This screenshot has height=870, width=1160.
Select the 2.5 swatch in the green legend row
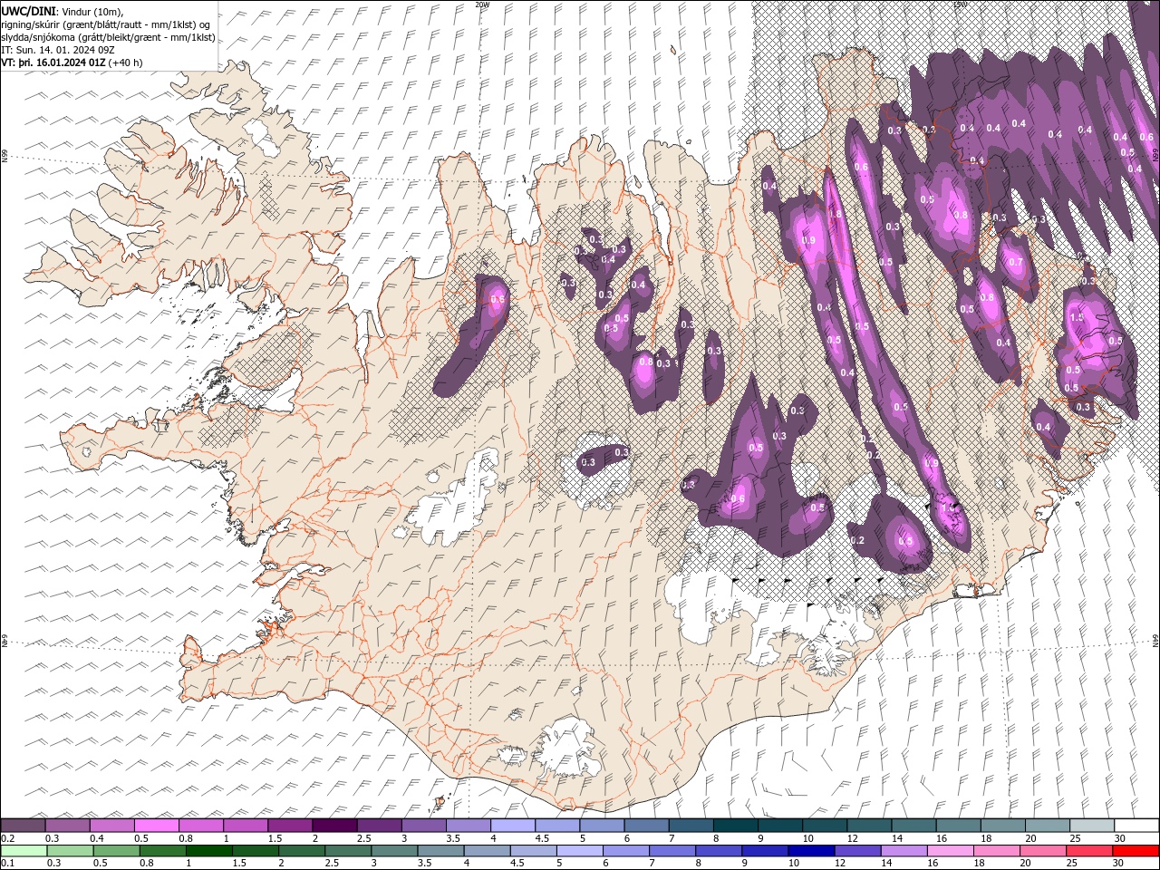click(x=347, y=851)
